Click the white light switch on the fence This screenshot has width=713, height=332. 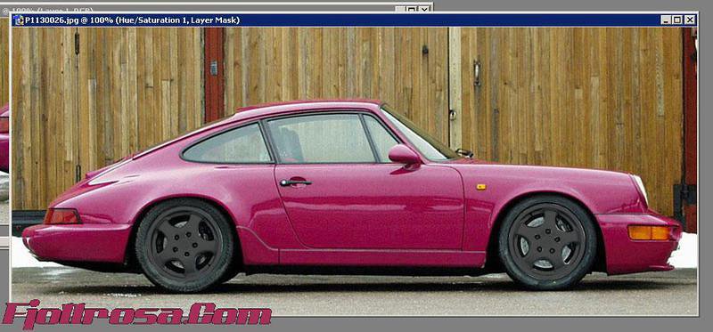click(214, 69)
